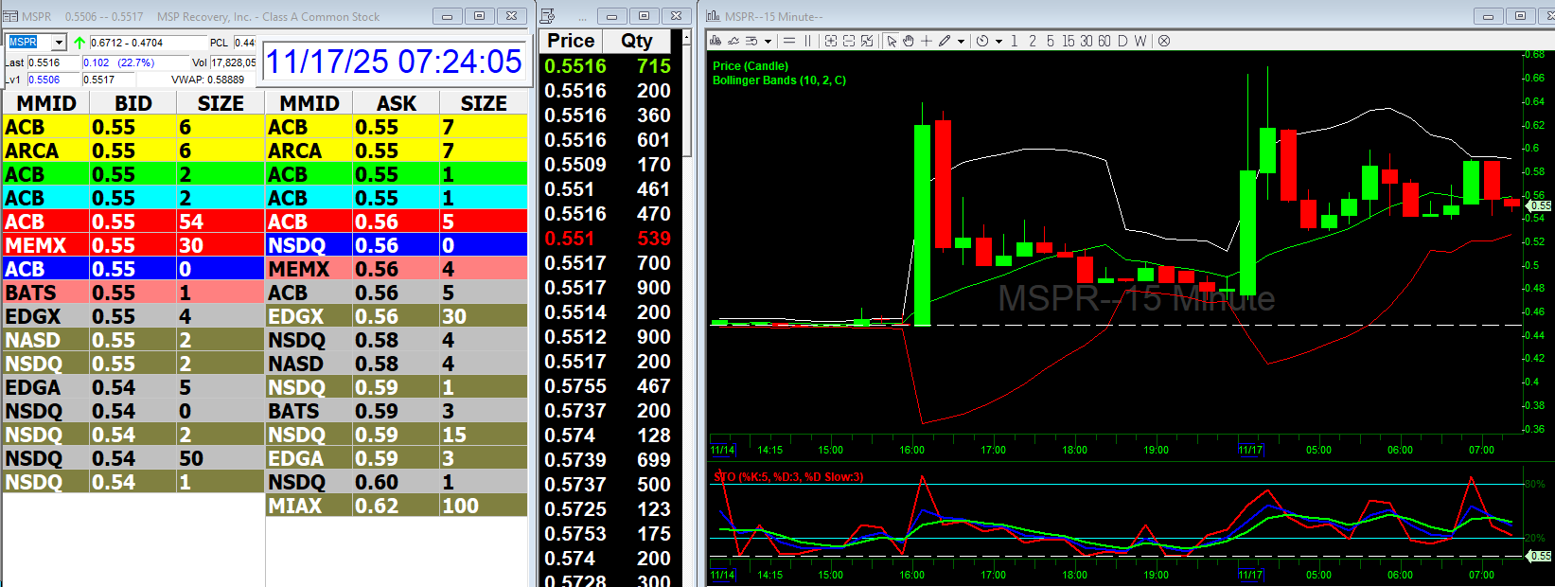Click the circled X remove button

tap(1164, 41)
